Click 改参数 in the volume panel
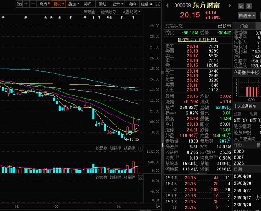The height and width of the screenshot is (211, 261). tap(101, 148)
